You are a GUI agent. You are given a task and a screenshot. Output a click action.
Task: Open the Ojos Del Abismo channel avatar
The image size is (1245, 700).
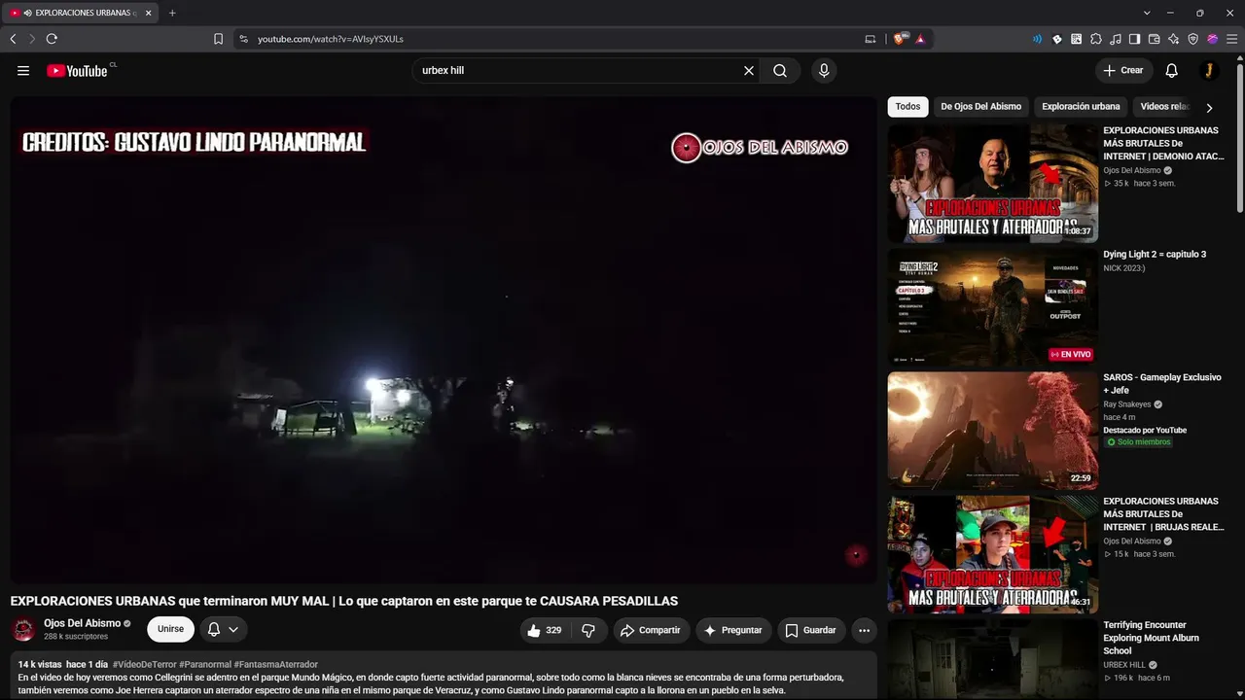tap(23, 629)
